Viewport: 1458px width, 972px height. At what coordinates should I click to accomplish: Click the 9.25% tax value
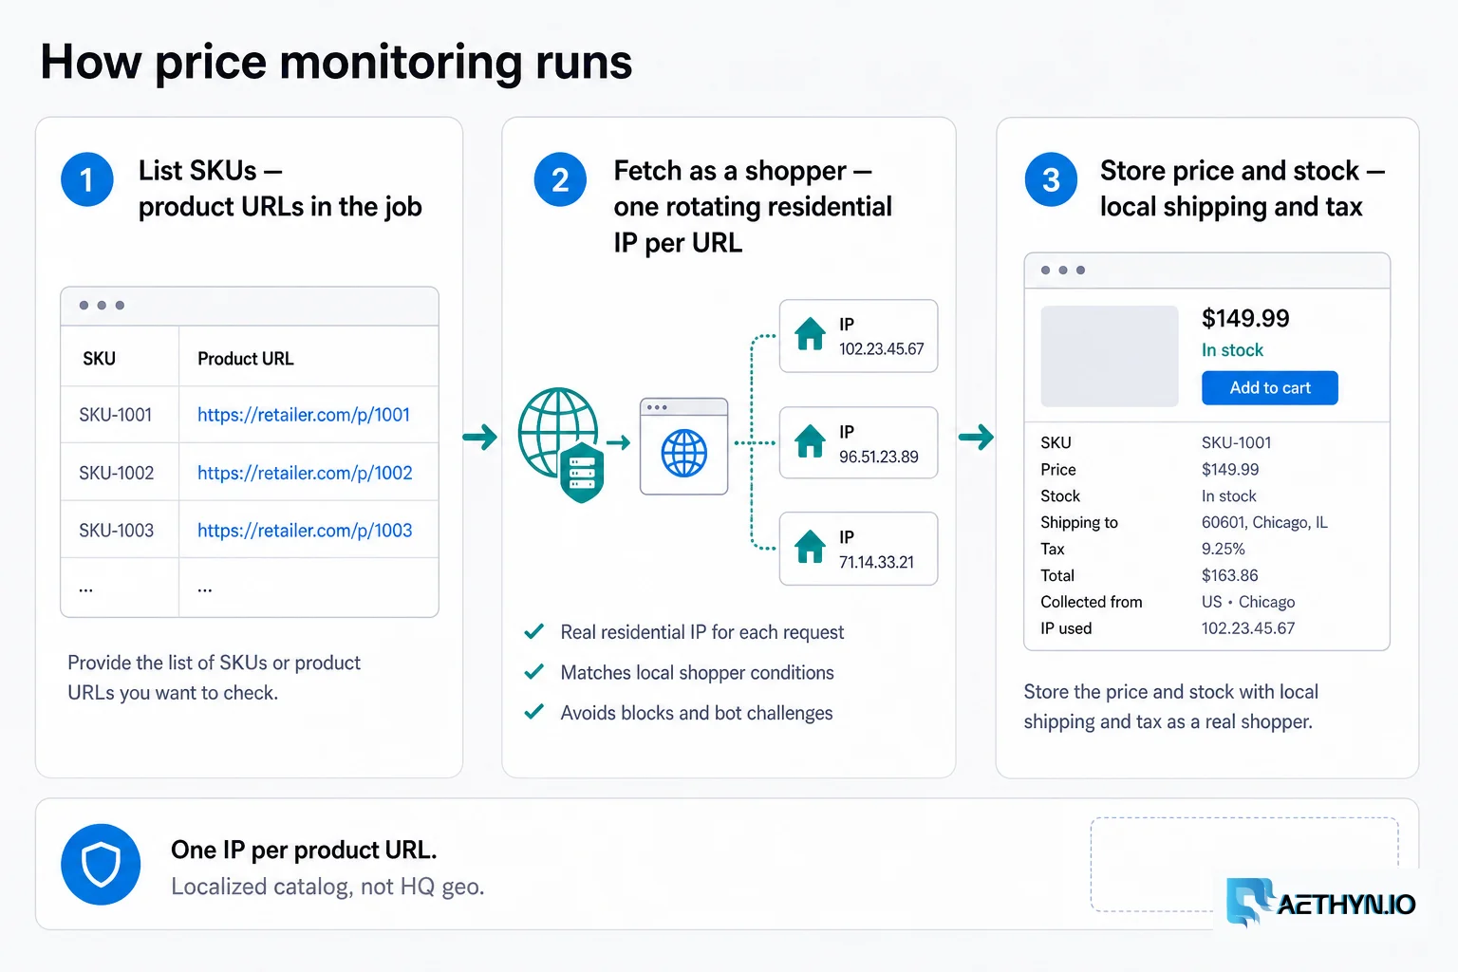[x=1224, y=549]
